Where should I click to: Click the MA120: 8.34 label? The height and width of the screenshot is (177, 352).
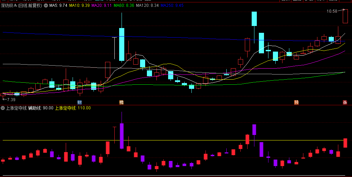[x=148, y=5]
